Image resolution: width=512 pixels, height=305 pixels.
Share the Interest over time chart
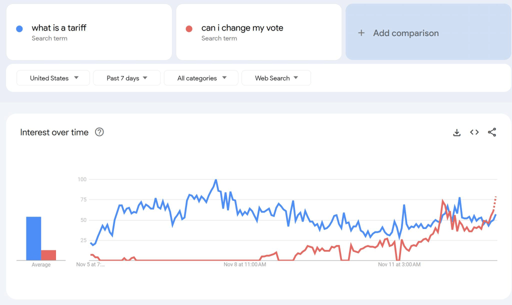click(492, 132)
